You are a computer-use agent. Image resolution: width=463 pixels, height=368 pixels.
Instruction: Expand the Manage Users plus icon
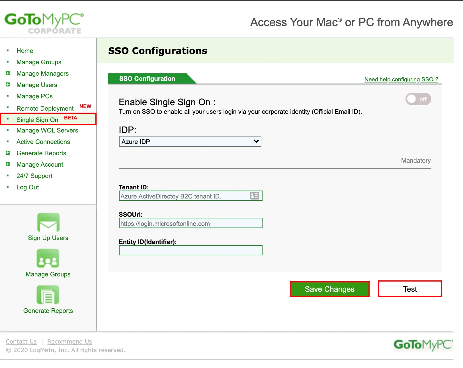[x=8, y=84]
